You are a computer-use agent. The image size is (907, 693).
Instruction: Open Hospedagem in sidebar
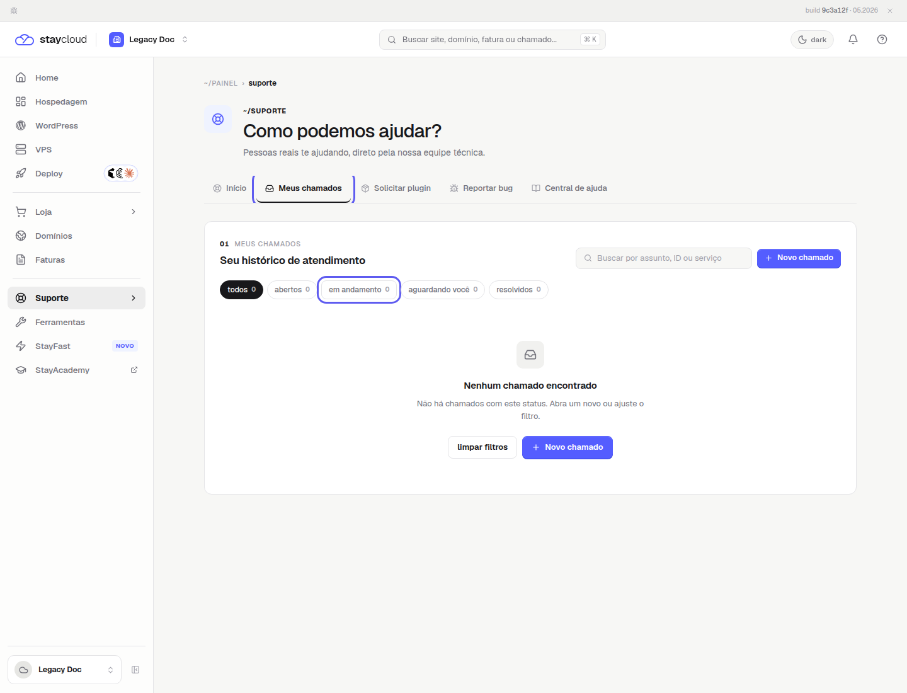pos(76,101)
